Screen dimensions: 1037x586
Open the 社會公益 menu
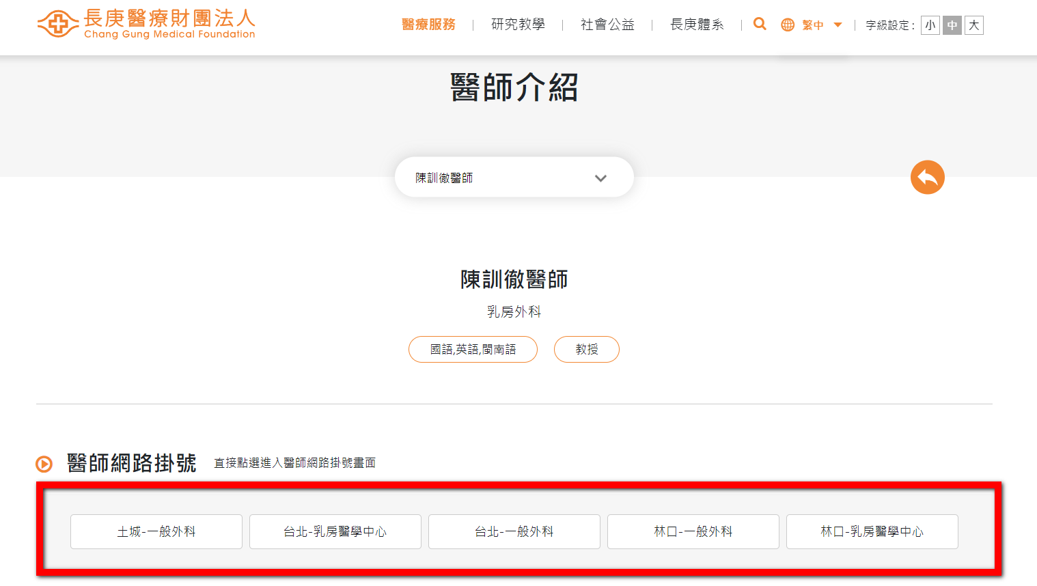607,25
